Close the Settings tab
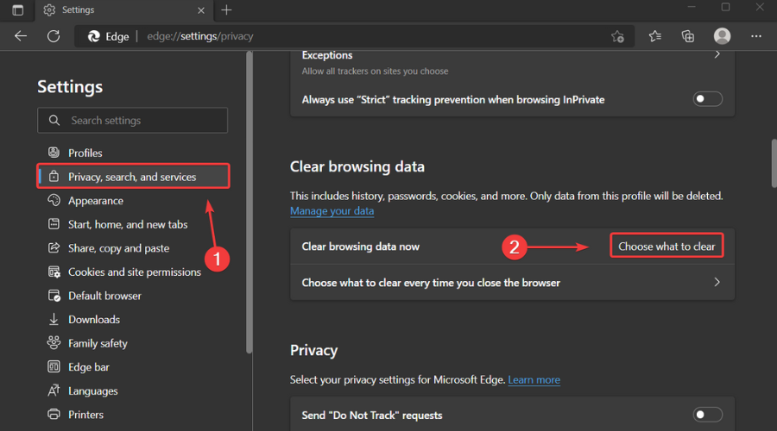 pyautogui.click(x=200, y=10)
